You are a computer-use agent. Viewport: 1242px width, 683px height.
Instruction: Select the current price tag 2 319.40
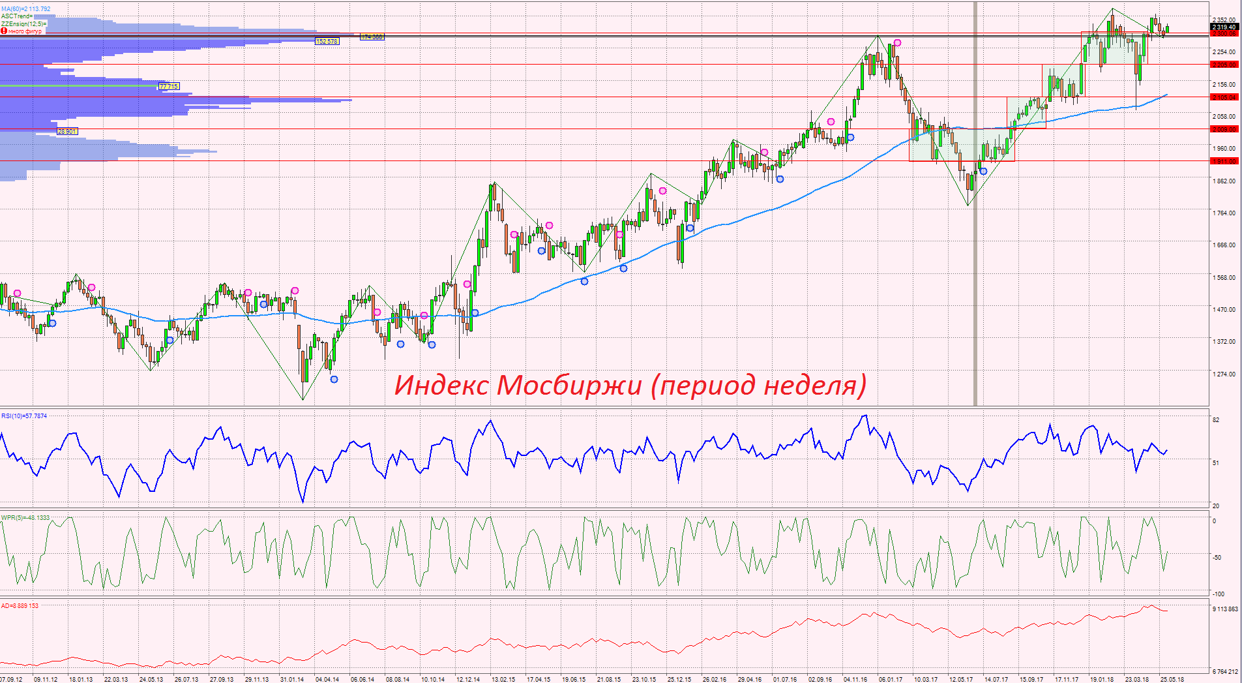tap(1224, 27)
